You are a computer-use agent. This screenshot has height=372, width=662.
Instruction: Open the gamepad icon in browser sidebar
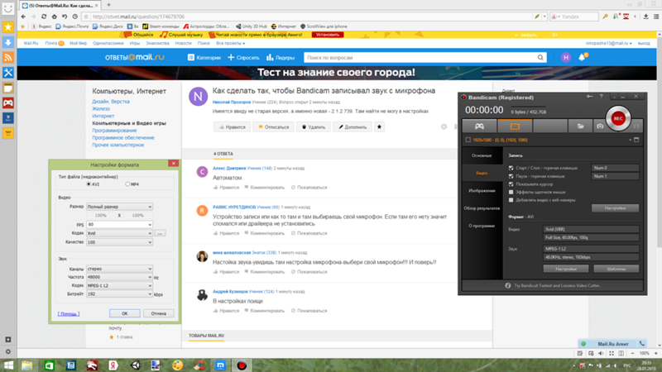(x=8, y=103)
